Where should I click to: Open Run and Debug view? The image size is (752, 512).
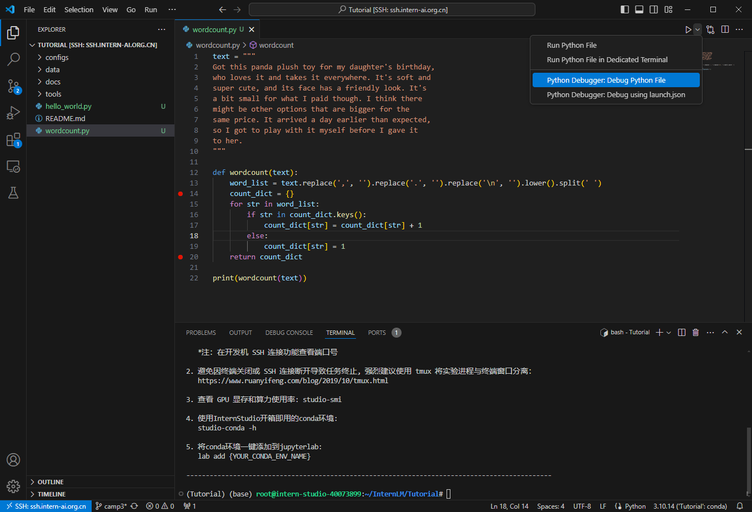pos(13,113)
